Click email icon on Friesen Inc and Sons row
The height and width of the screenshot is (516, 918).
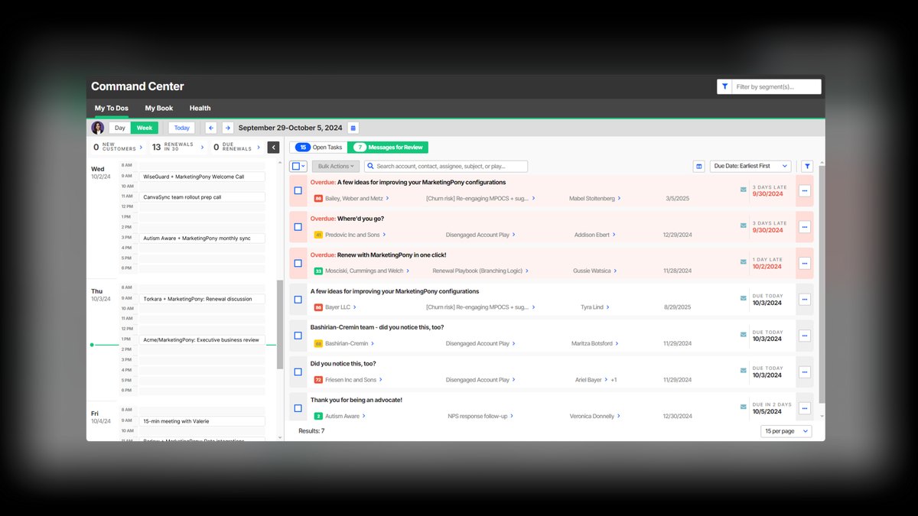pyautogui.click(x=744, y=370)
